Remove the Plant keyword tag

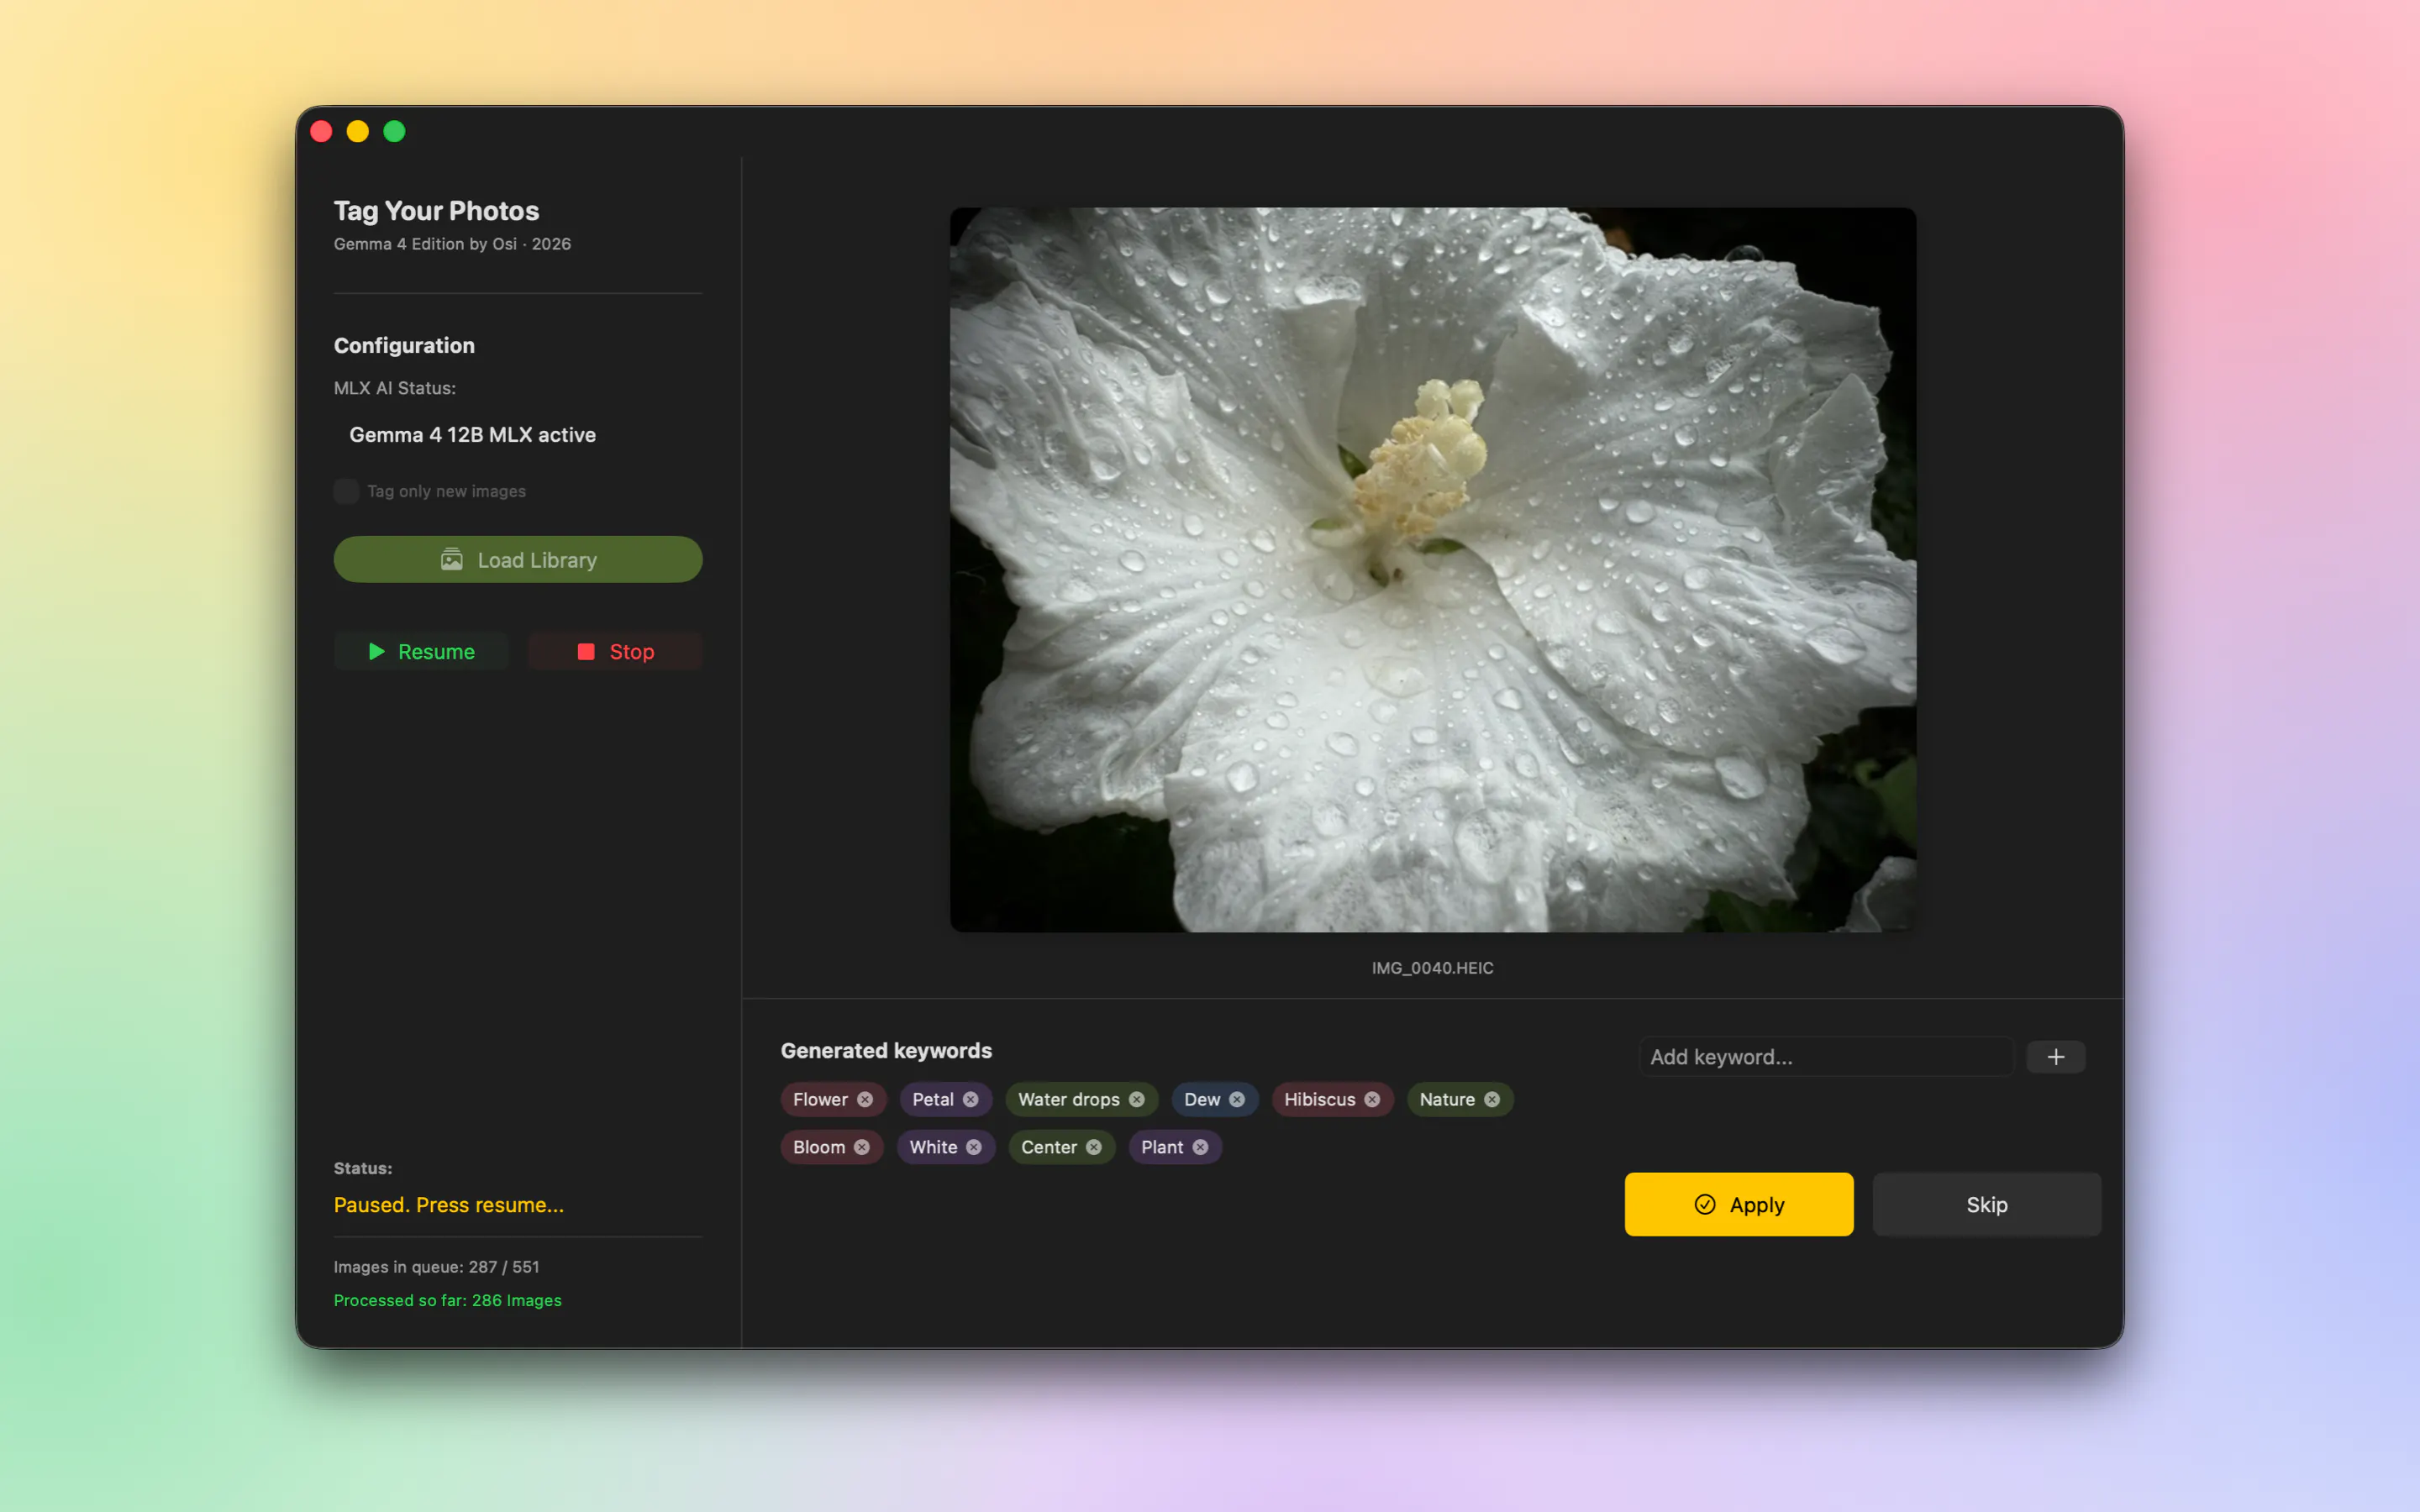(1200, 1147)
